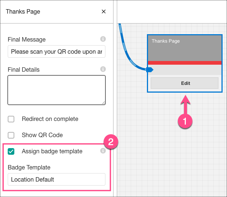This screenshot has height=197, width=227.
Task: Open the Badge Template Location Default dropdown
Action: coord(57,179)
